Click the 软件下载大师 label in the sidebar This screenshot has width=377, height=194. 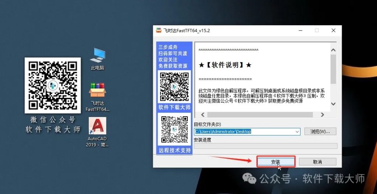[x=174, y=107]
